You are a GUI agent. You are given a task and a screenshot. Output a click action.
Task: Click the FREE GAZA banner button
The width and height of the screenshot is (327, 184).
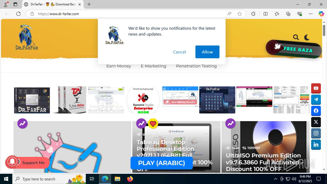[294, 49]
